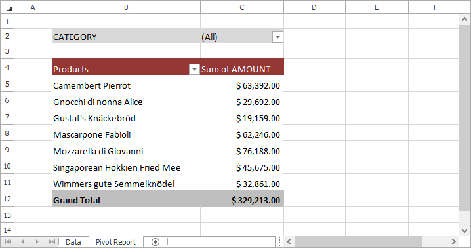Click vertical scrollbar down arrow
This screenshot has height=248, width=471.
(464, 231)
